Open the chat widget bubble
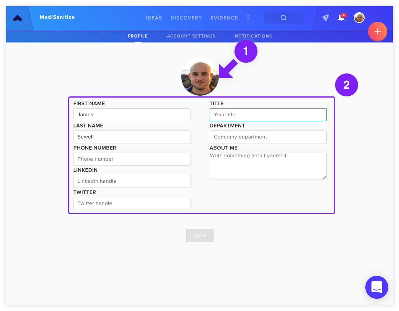 376,287
